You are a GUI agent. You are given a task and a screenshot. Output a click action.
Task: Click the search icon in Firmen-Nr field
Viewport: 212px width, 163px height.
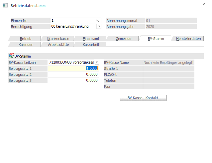point(97,20)
